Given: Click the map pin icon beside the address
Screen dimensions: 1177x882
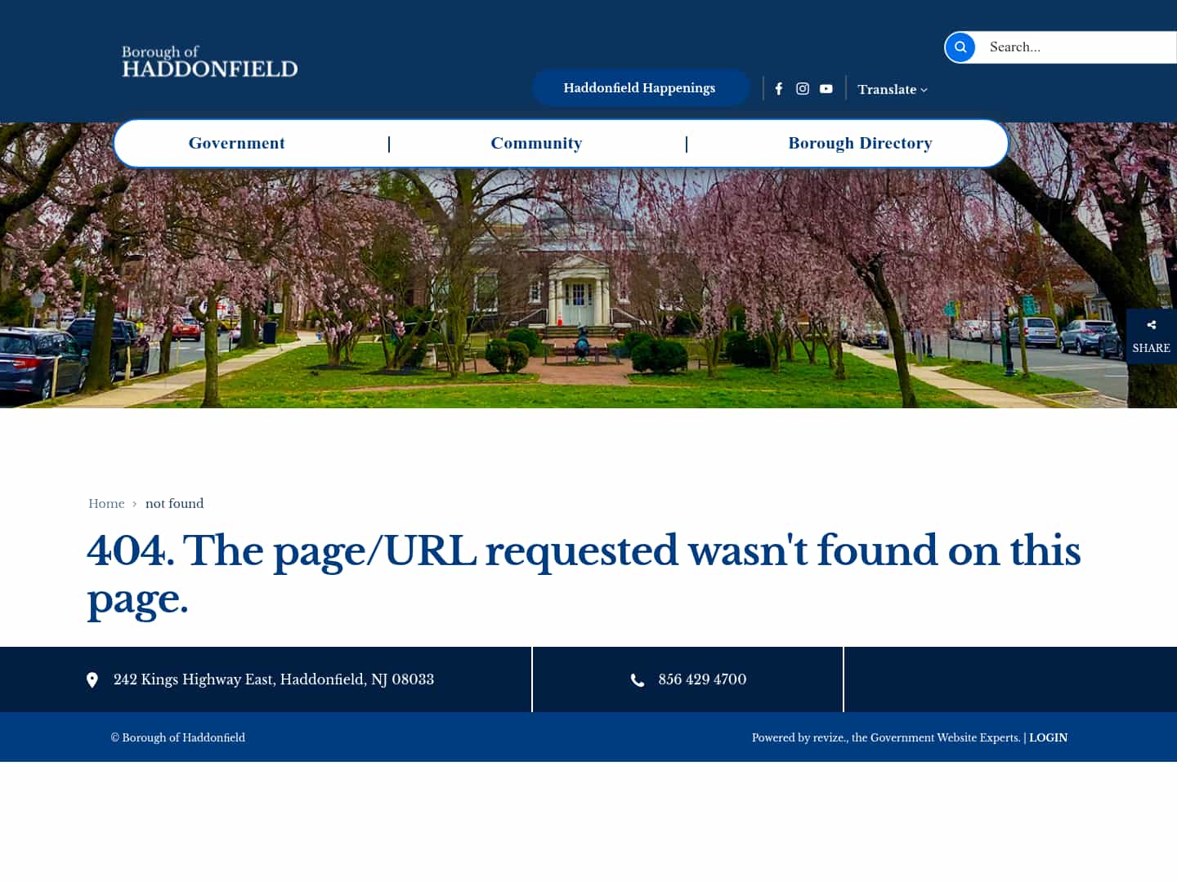Looking at the screenshot, I should (x=92, y=680).
